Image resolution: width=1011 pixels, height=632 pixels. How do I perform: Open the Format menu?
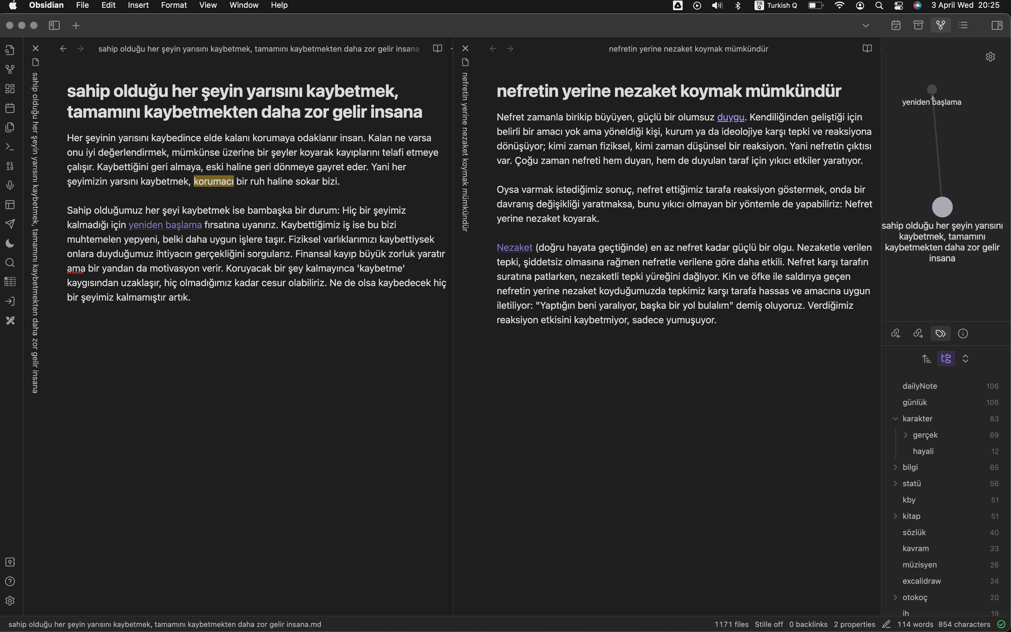point(173,5)
